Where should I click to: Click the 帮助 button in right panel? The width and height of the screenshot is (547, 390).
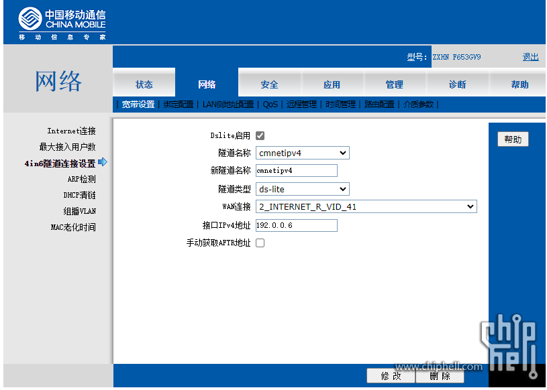tap(513, 139)
